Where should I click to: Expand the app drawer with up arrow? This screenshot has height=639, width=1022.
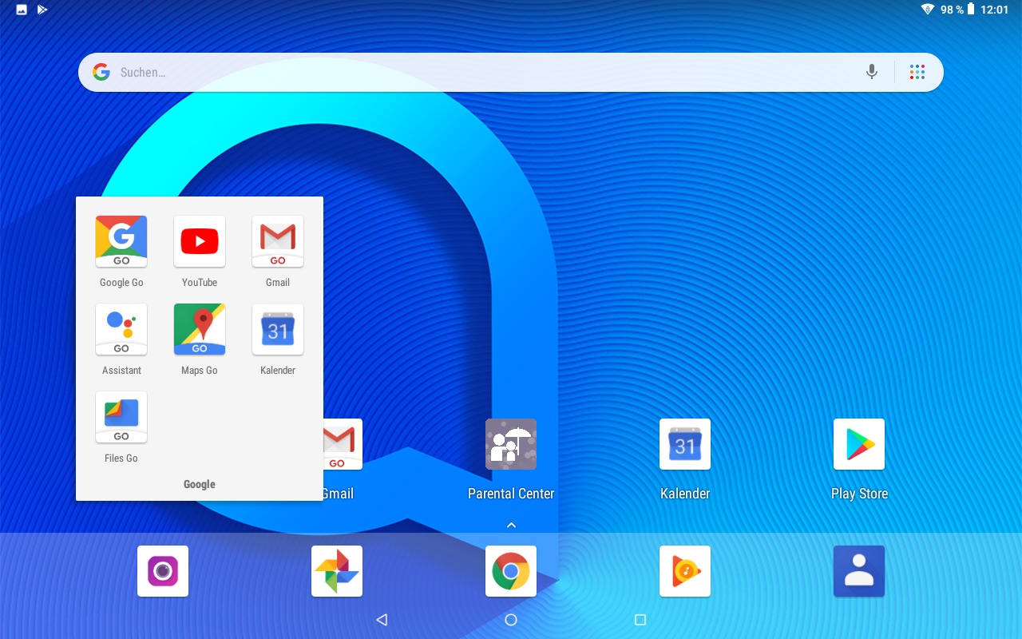click(512, 525)
